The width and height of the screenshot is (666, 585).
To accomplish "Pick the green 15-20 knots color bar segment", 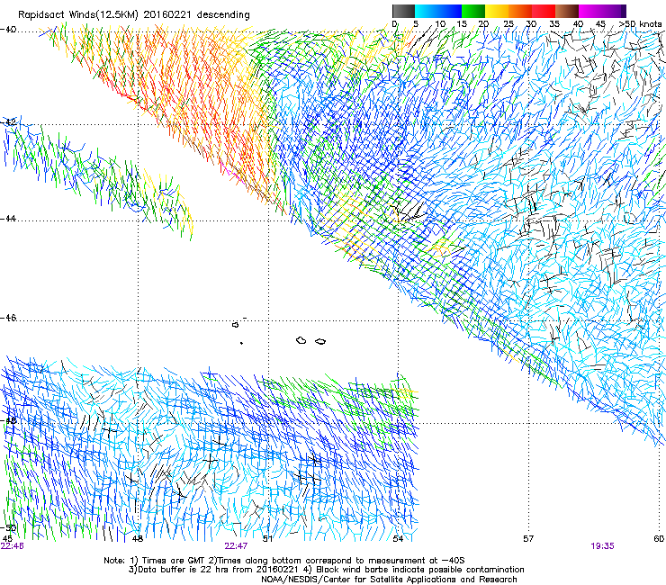I will click(473, 11).
